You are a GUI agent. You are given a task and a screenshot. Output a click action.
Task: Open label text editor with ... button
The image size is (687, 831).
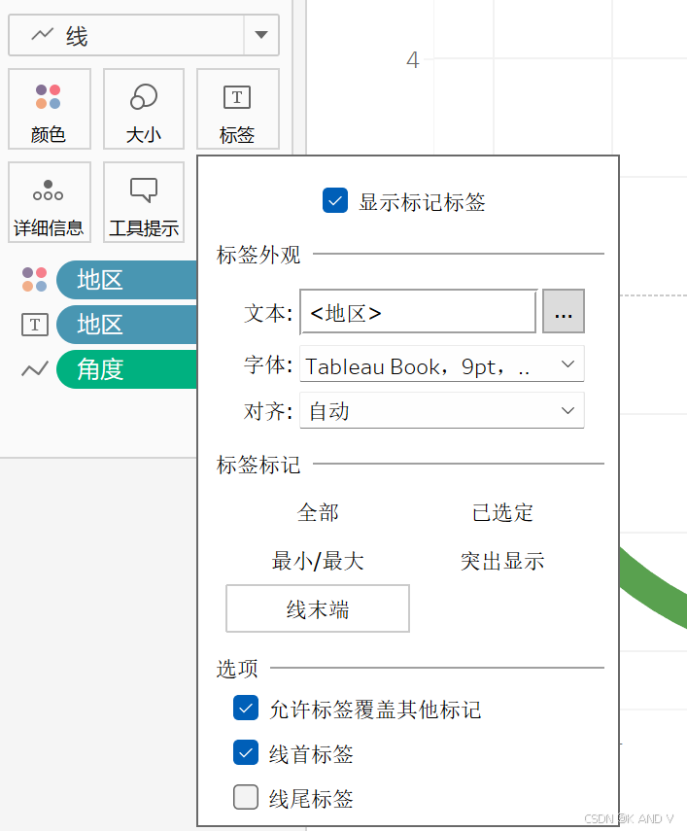pos(564,312)
